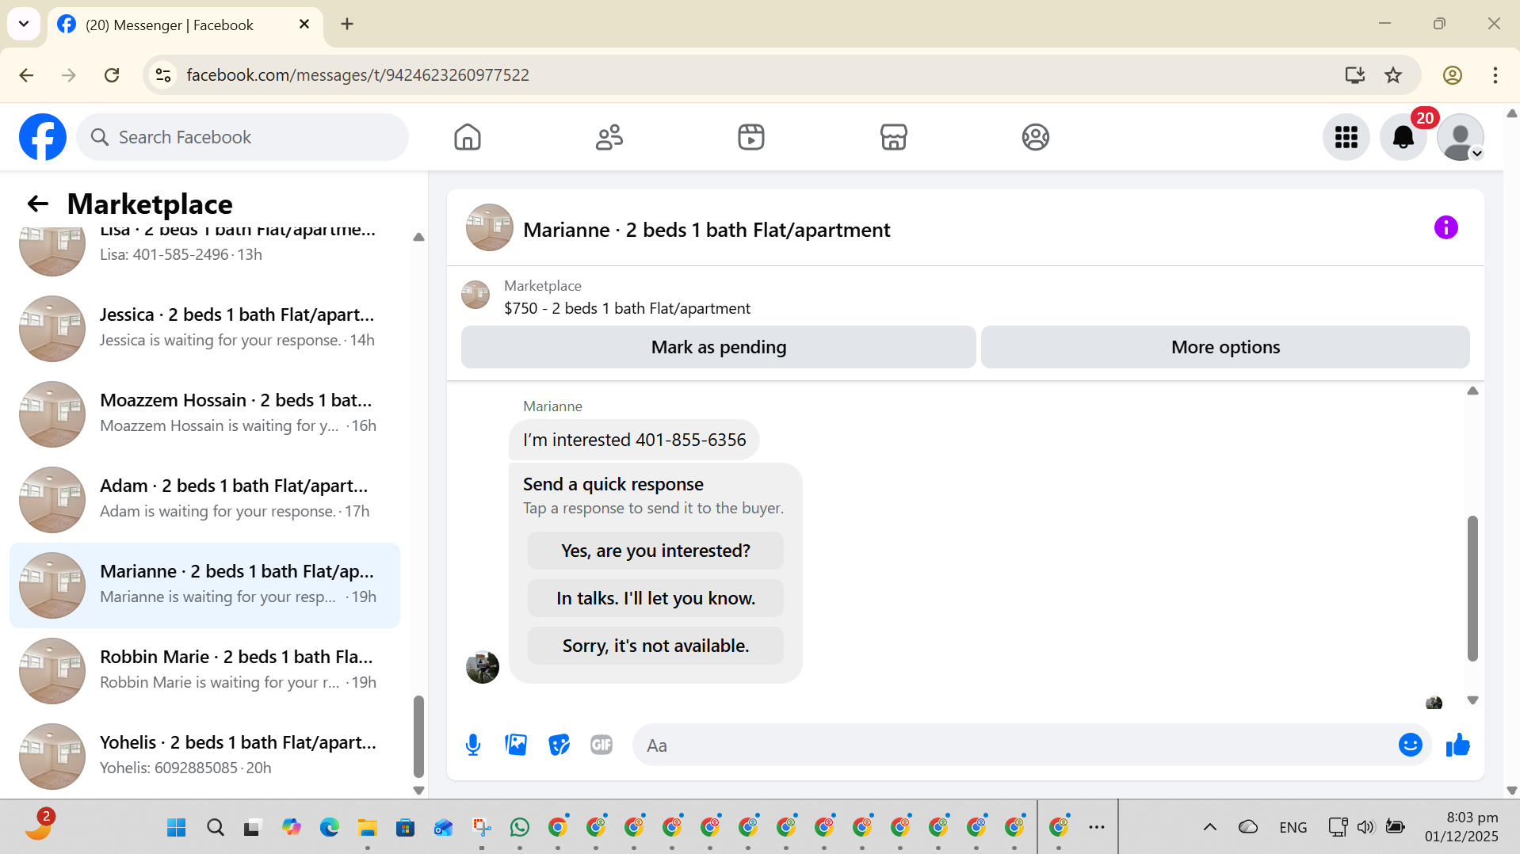
Task: Open the Groups icon in top navigation
Action: click(1035, 137)
